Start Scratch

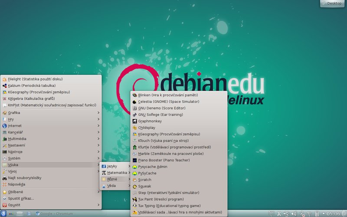[179, 180]
